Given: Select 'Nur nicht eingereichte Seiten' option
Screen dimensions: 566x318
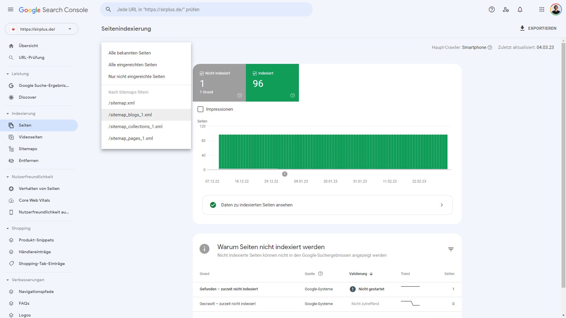Looking at the screenshot, I should pos(146,77).
